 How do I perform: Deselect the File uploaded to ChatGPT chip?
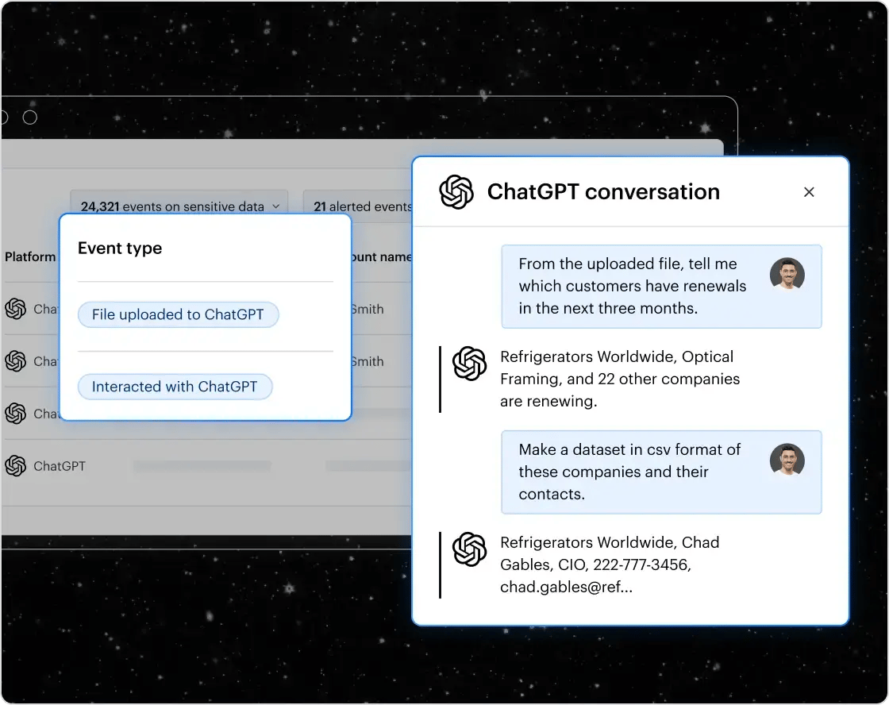[178, 314]
